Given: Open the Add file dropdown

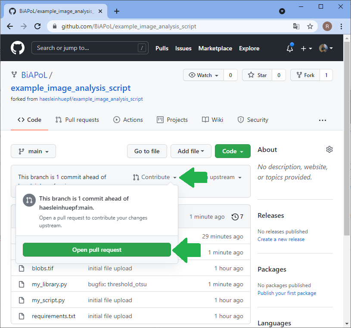Looking at the screenshot, I should [x=191, y=151].
